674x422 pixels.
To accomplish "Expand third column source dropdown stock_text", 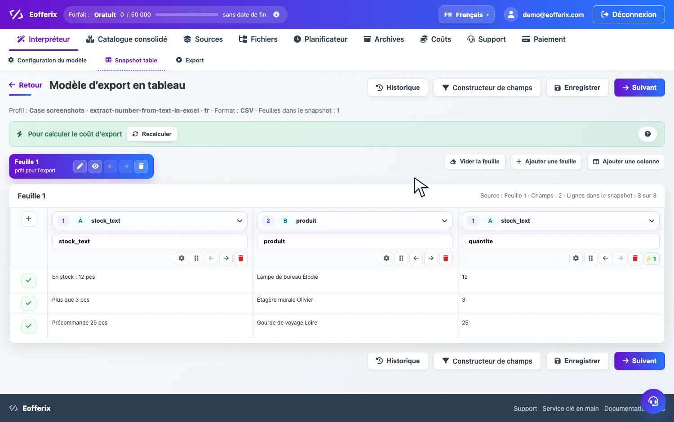I will [x=560, y=220].
